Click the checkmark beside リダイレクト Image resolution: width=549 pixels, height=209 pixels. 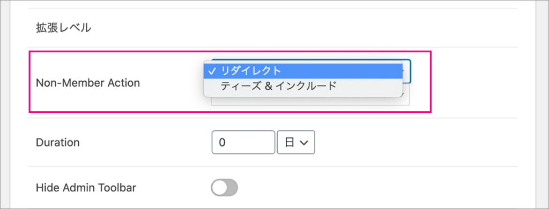(x=211, y=71)
